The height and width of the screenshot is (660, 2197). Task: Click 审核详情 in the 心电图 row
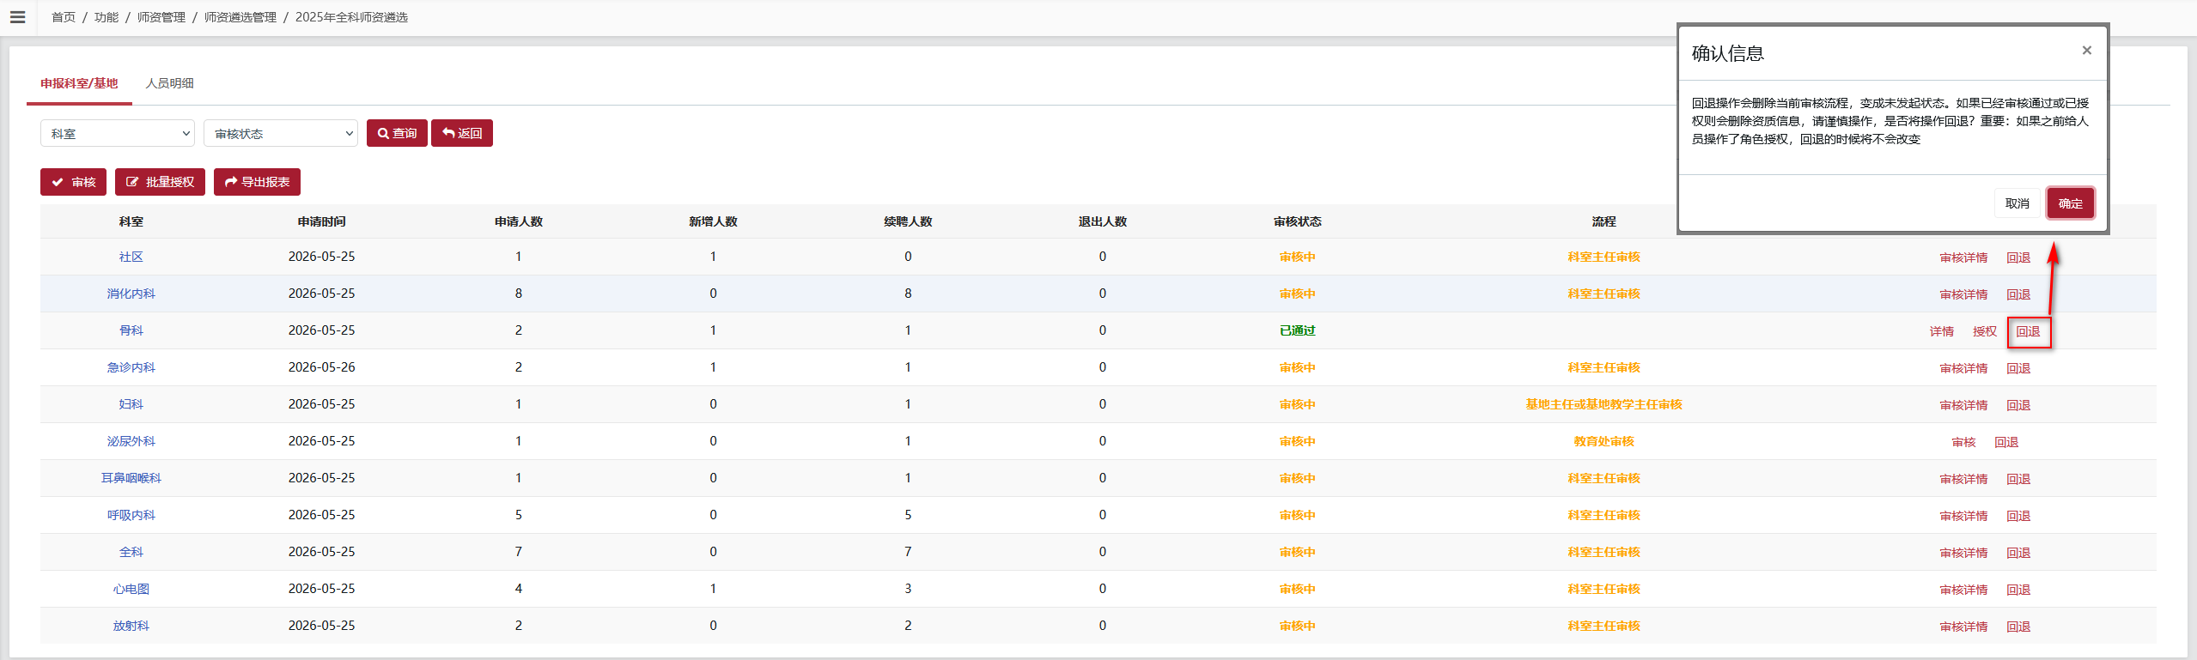tap(1963, 590)
